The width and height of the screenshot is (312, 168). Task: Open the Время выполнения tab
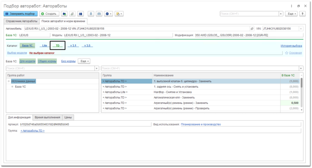pos(47,117)
